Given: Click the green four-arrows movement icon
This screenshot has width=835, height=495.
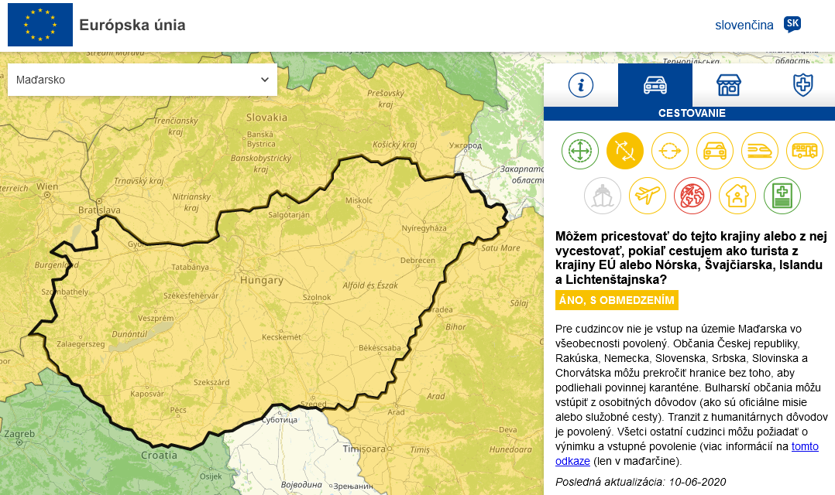Looking at the screenshot, I should (x=580, y=151).
